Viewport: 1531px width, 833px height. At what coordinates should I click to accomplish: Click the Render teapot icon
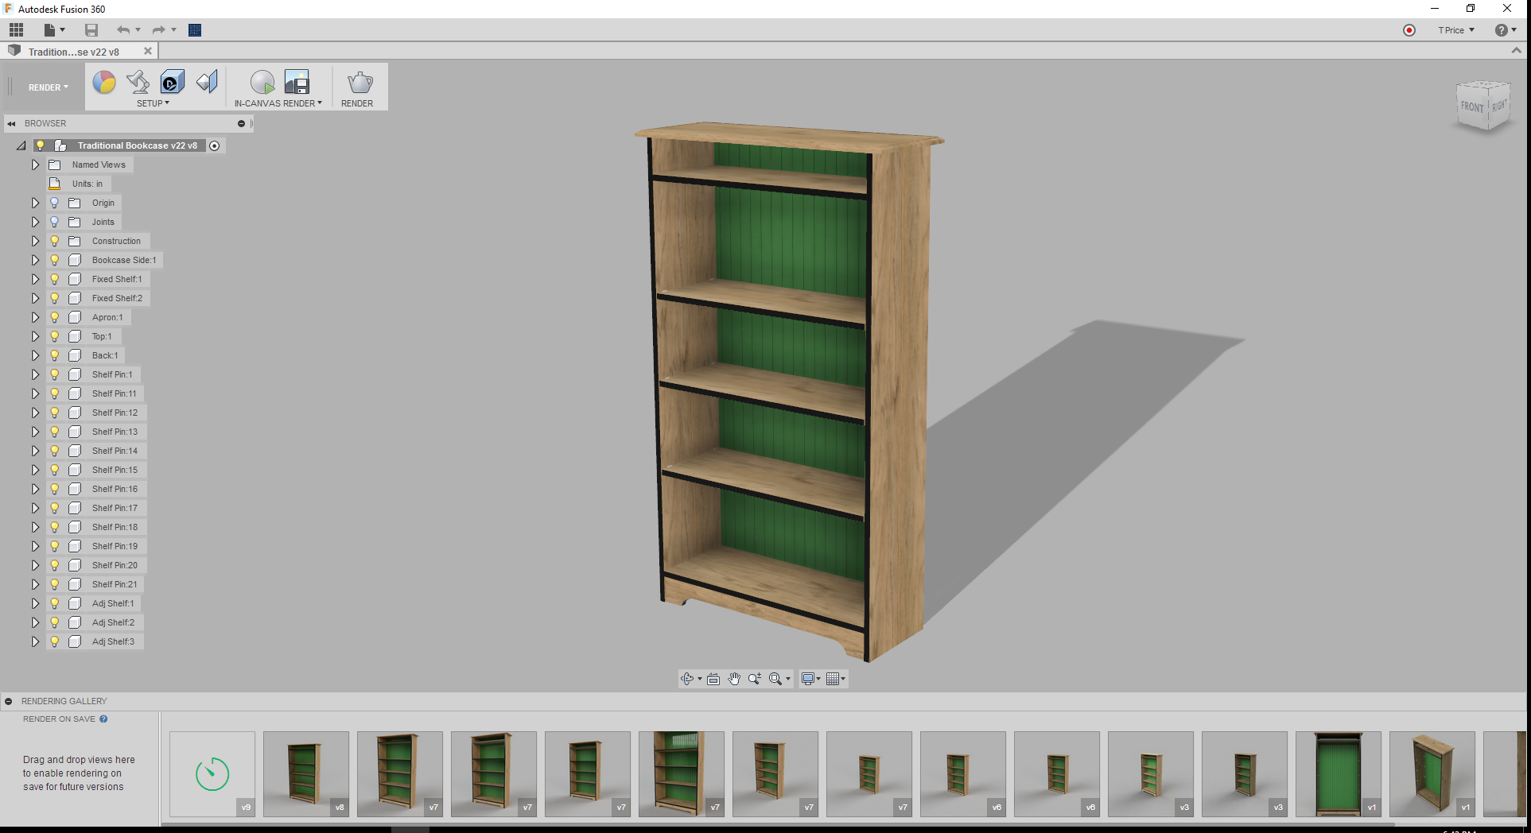(x=359, y=82)
